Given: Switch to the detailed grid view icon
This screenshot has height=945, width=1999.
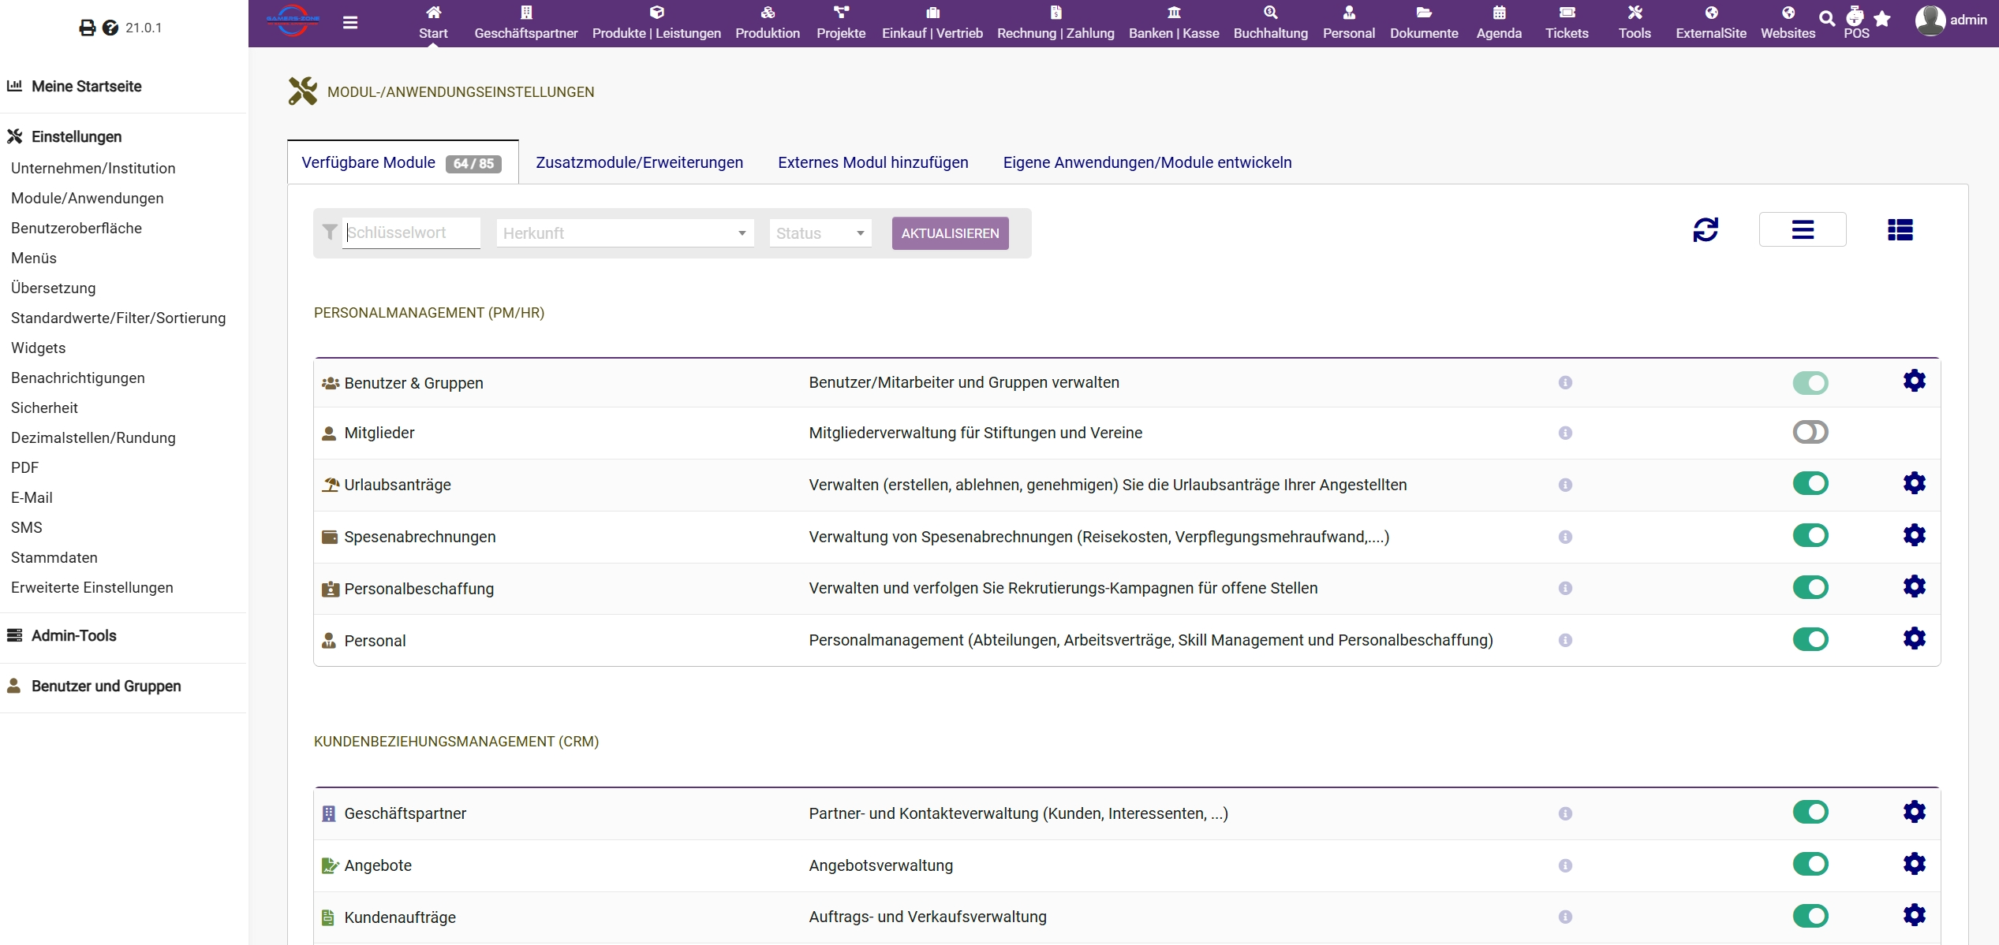Looking at the screenshot, I should [x=1900, y=229].
